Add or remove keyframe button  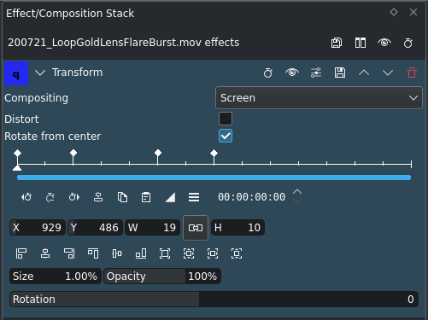pos(50,197)
